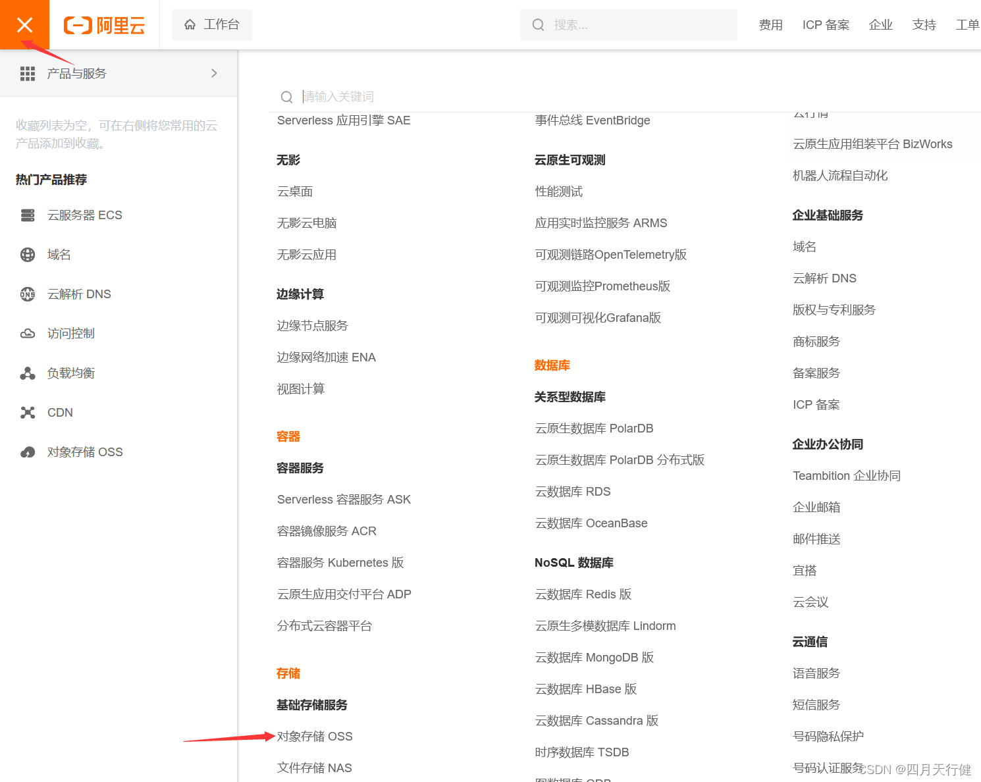The image size is (981, 782).
Task: Click the 云解析 DNS icon
Action: point(28,294)
